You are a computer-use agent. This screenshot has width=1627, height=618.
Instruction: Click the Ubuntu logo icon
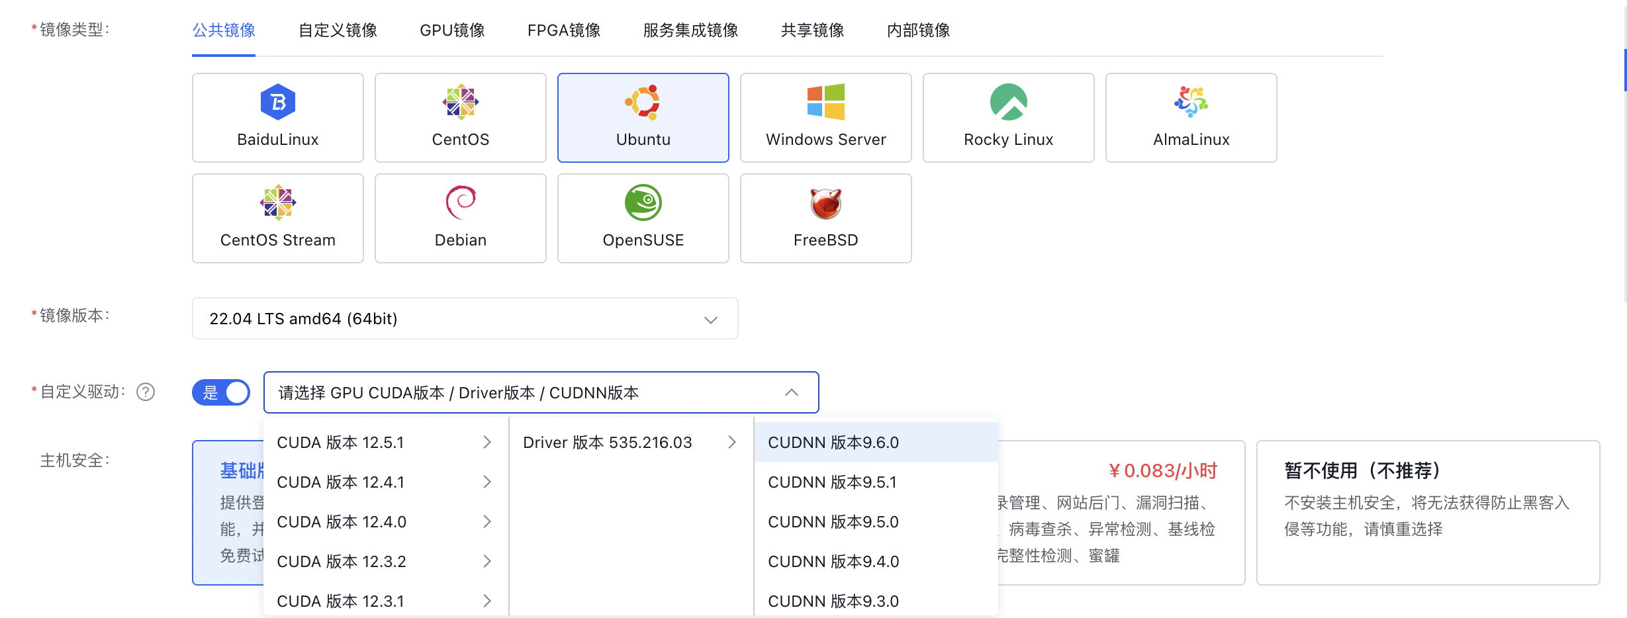[x=643, y=102]
